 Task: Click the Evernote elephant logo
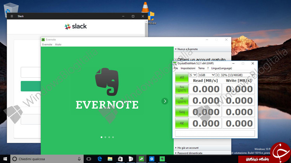click(x=107, y=82)
